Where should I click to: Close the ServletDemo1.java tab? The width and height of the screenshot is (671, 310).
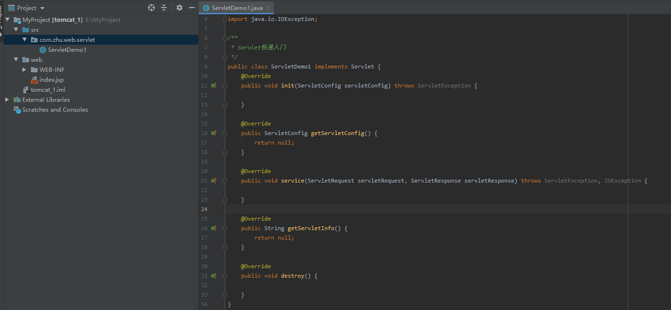tap(269, 8)
